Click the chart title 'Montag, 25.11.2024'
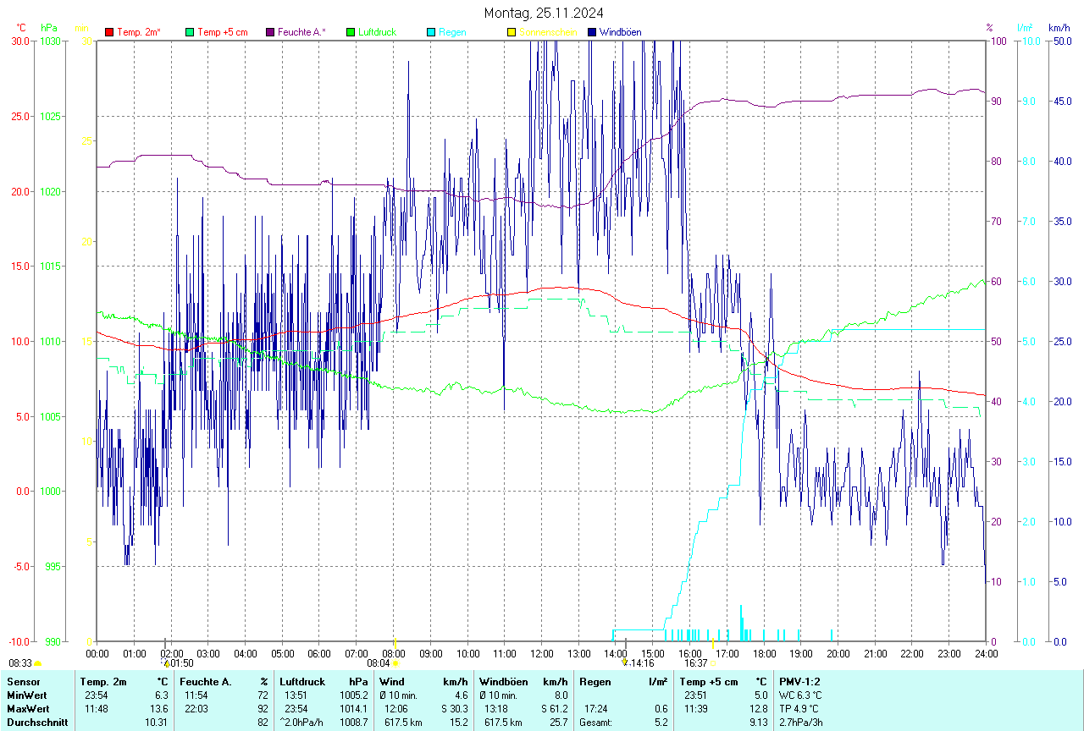The width and height of the screenshot is (1084, 731). click(544, 13)
